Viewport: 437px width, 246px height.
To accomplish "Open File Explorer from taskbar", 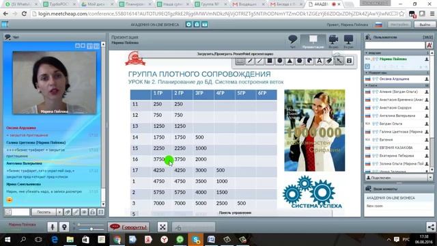I will [x=70, y=239].
